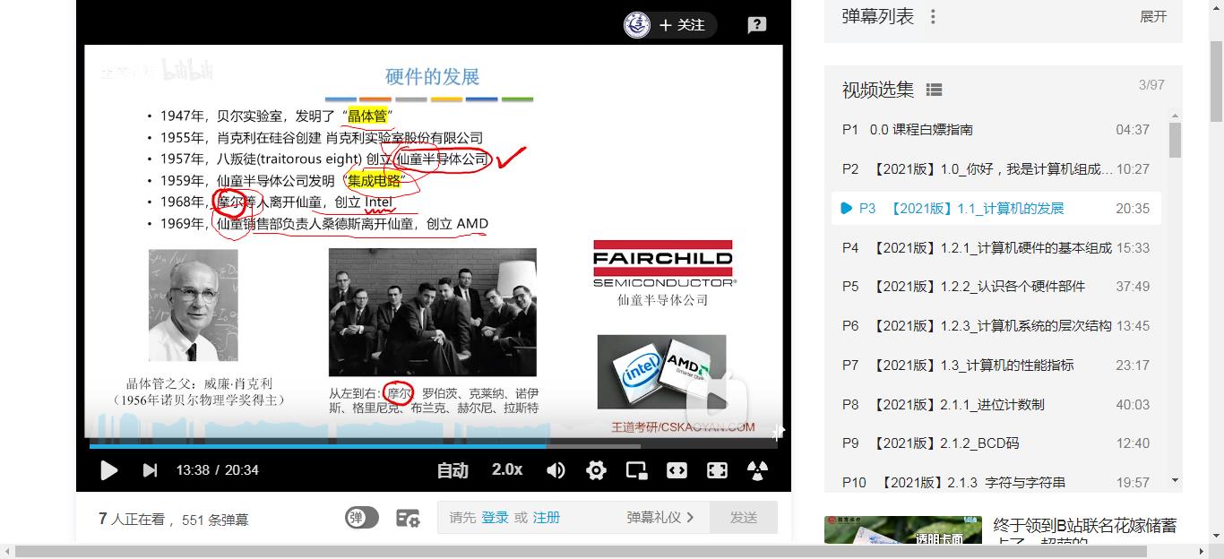Open the feedback question-mark icon
Image resolution: width=1224 pixels, height=559 pixels.
point(757,25)
